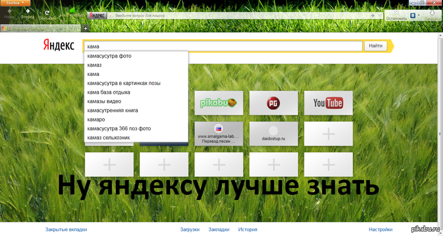Maximize the Firefox window
The width and height of the screenshot is (443, 236).
422,3
